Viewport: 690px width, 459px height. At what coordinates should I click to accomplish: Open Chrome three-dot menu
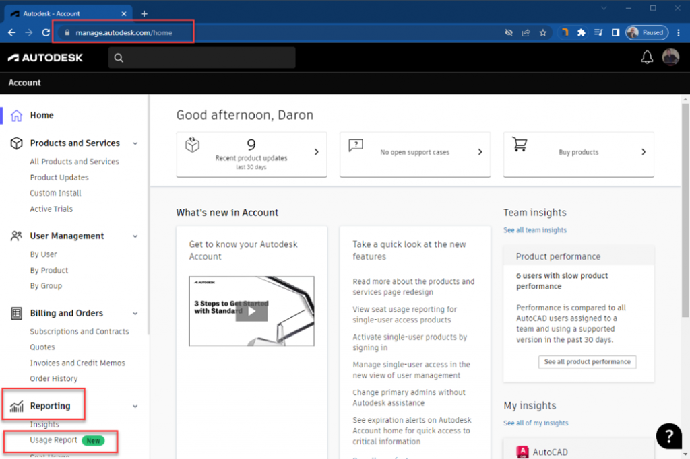click(678, 32)
